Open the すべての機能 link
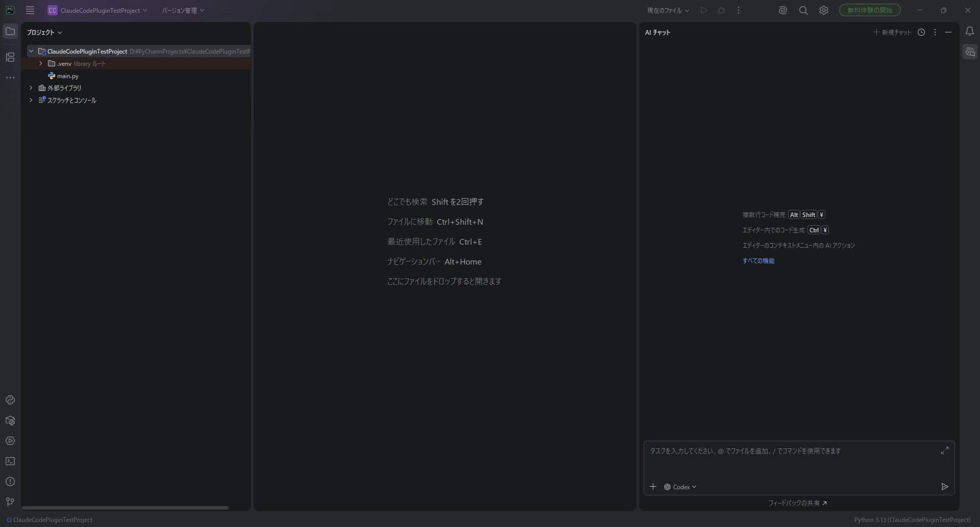 (758, 261)
